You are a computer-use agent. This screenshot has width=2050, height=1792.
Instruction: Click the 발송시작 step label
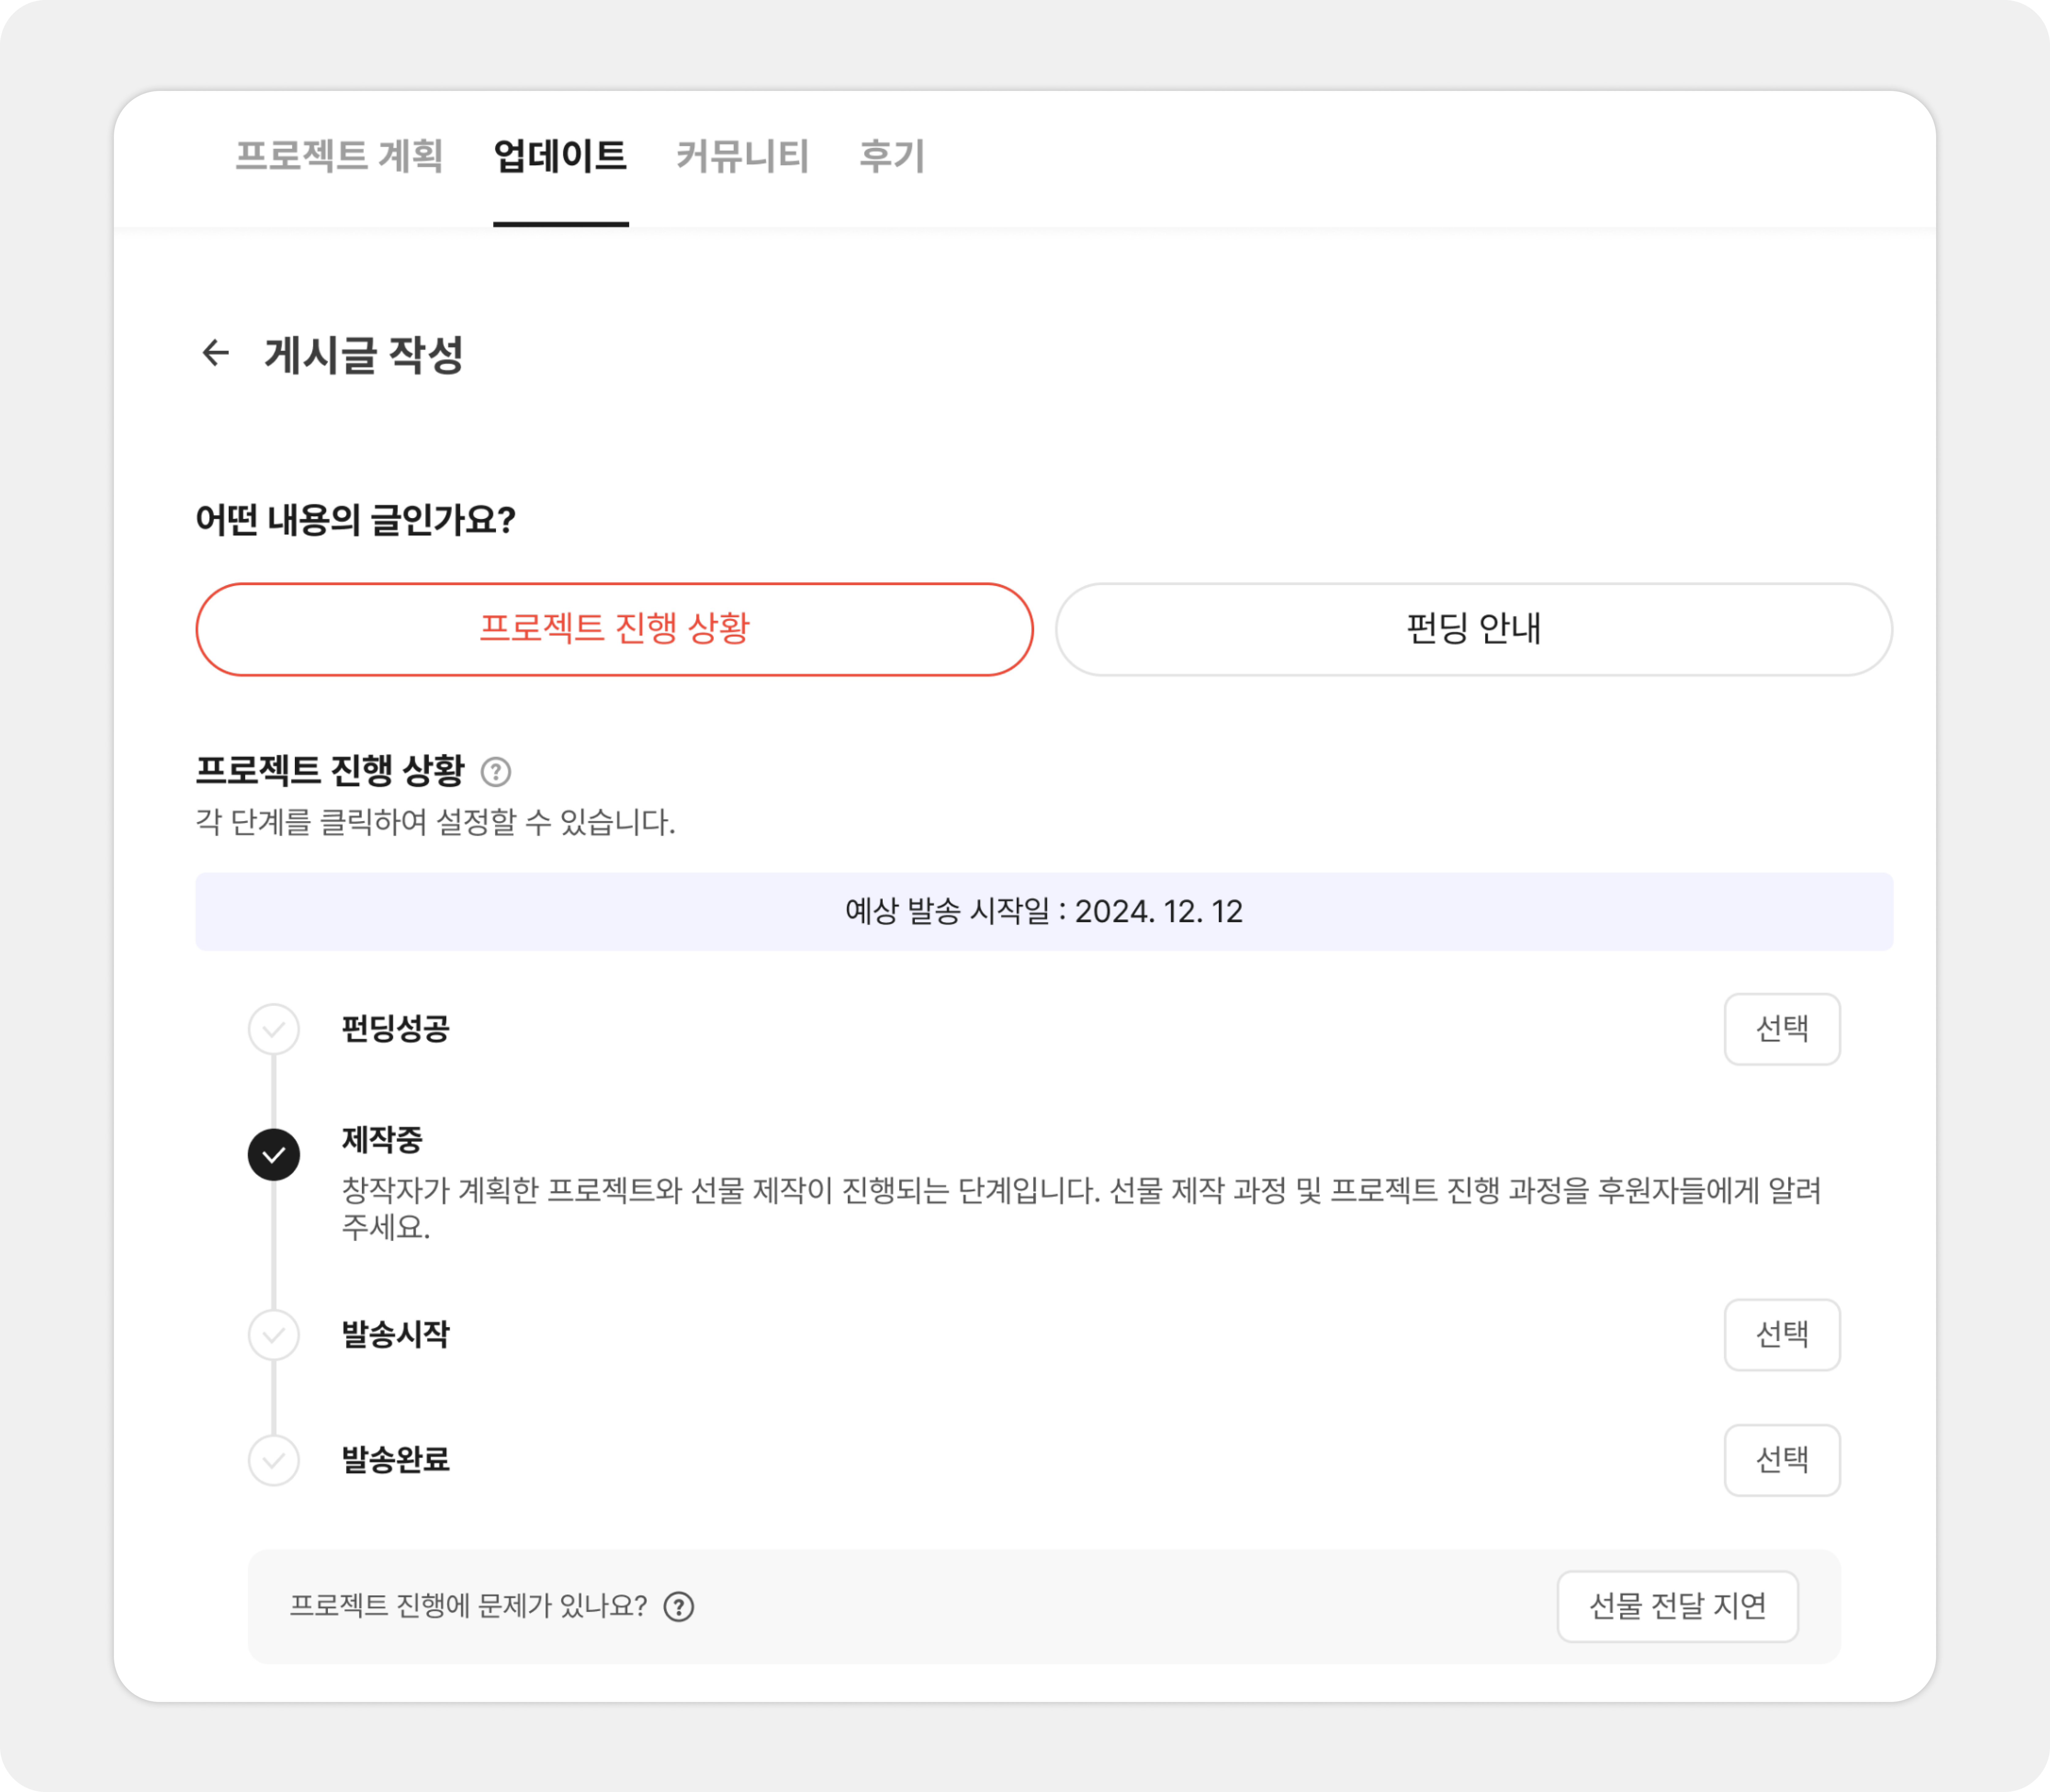[396, 1335]
